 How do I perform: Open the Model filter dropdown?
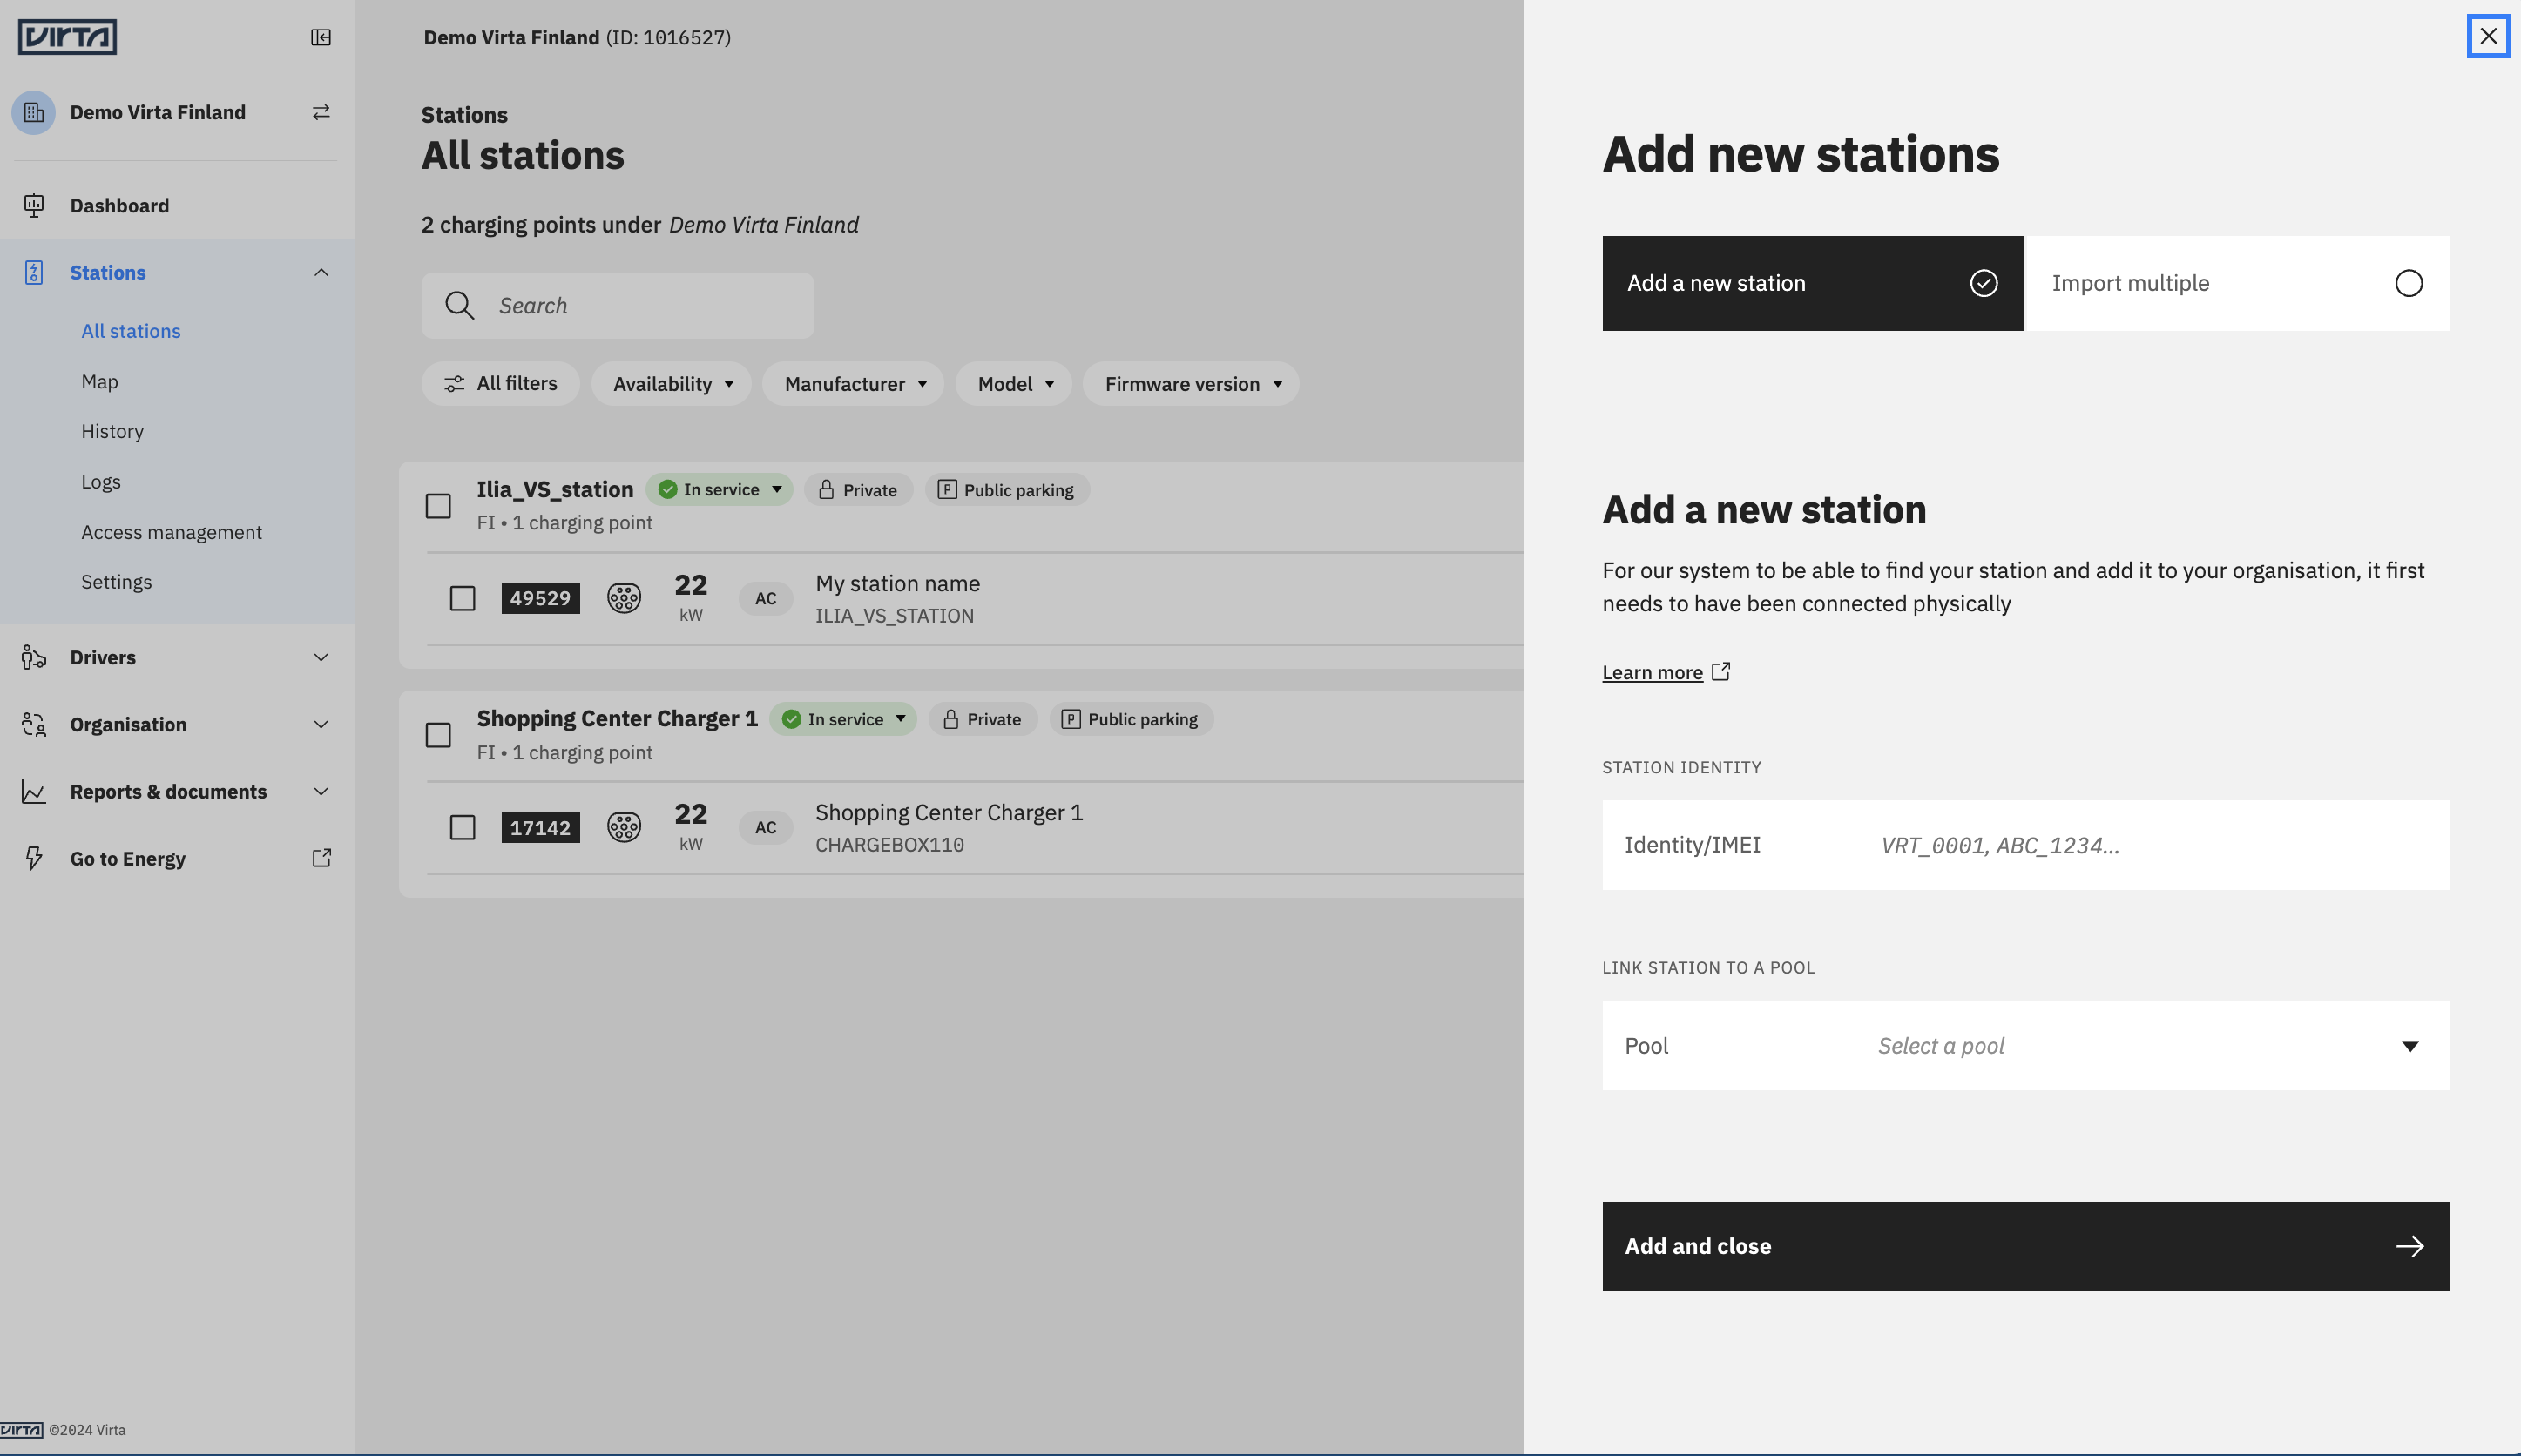1013,384
